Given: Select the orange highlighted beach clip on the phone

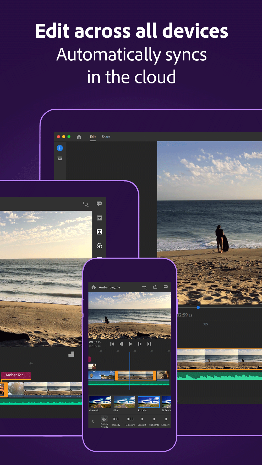Looking at the screenshot, I should pos(136,375).
